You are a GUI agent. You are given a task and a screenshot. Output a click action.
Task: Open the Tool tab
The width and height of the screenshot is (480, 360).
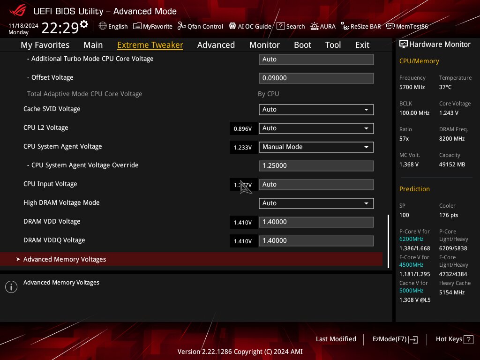click(333, 45)
